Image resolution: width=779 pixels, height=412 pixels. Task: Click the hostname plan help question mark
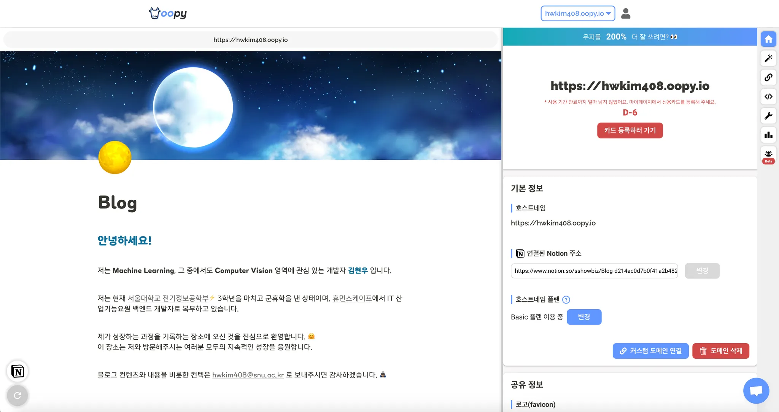point(566,300)
